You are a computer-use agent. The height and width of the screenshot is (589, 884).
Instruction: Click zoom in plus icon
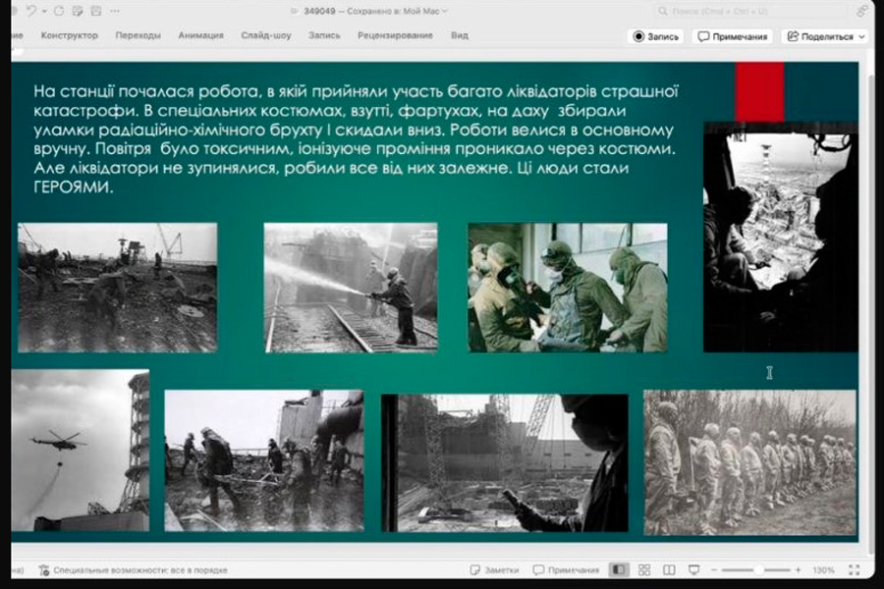(x=798, y=570)
